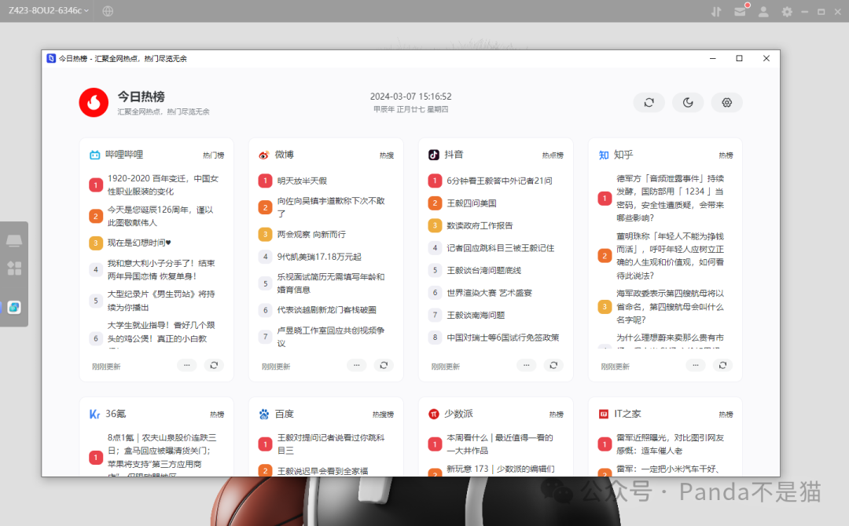Click the 抖音 logo icon
Screen dimensions: 849x526
[434, 155]
